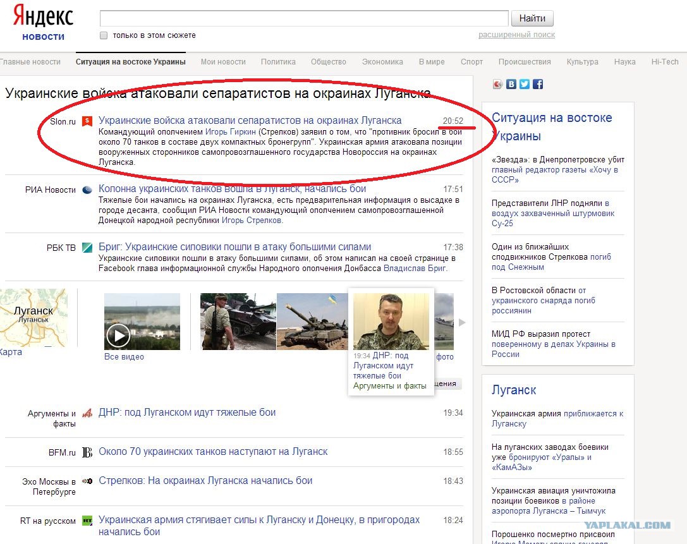
Task: Open the бронируют «Уралы» и «КамАЗы» story
Action: 550,457
